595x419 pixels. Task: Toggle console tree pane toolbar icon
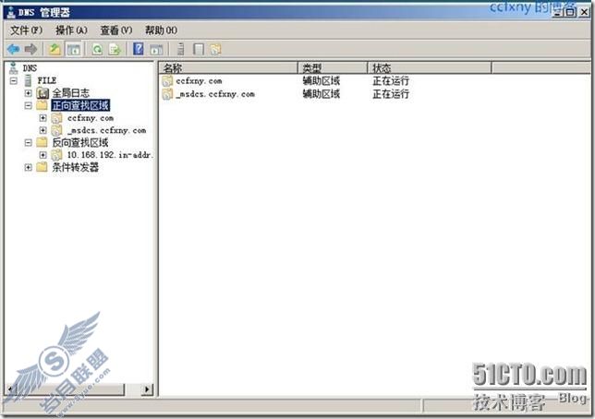[x=74, y=49]
